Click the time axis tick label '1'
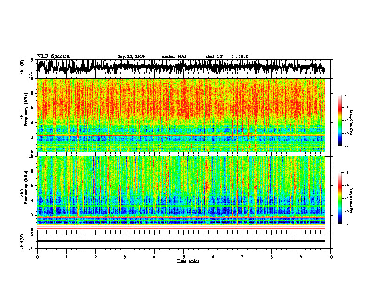 coord(66,257)
